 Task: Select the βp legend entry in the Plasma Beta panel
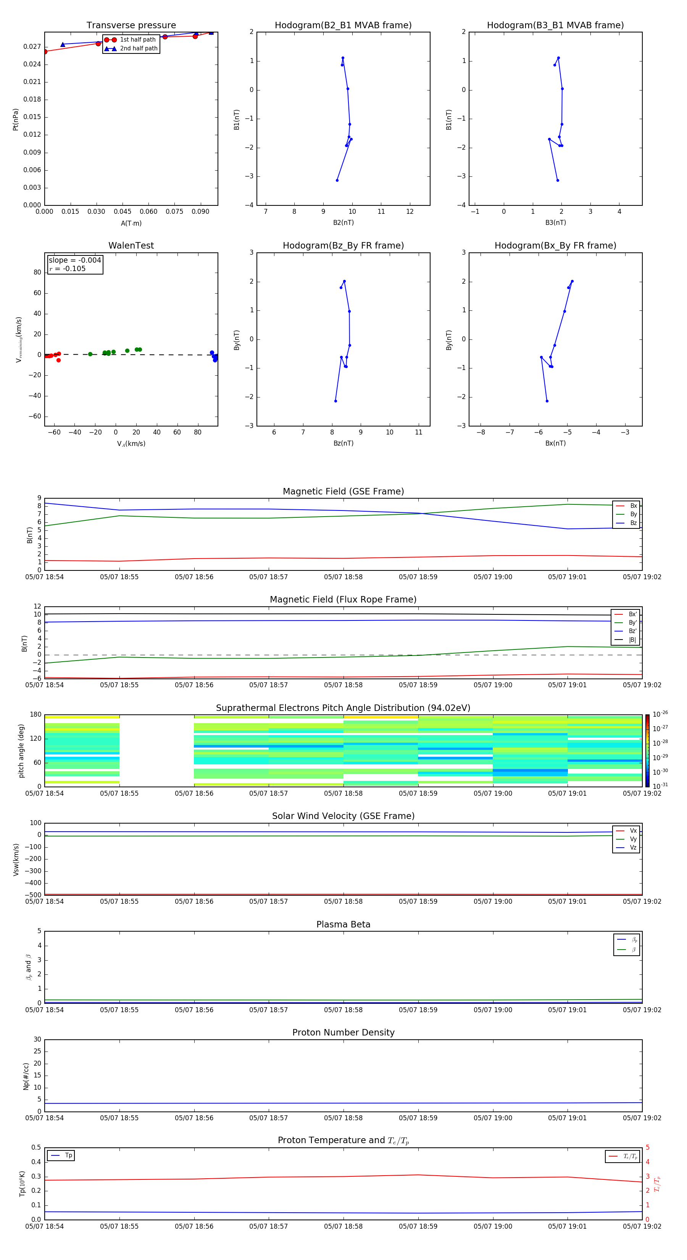click(x=627, y=940)
